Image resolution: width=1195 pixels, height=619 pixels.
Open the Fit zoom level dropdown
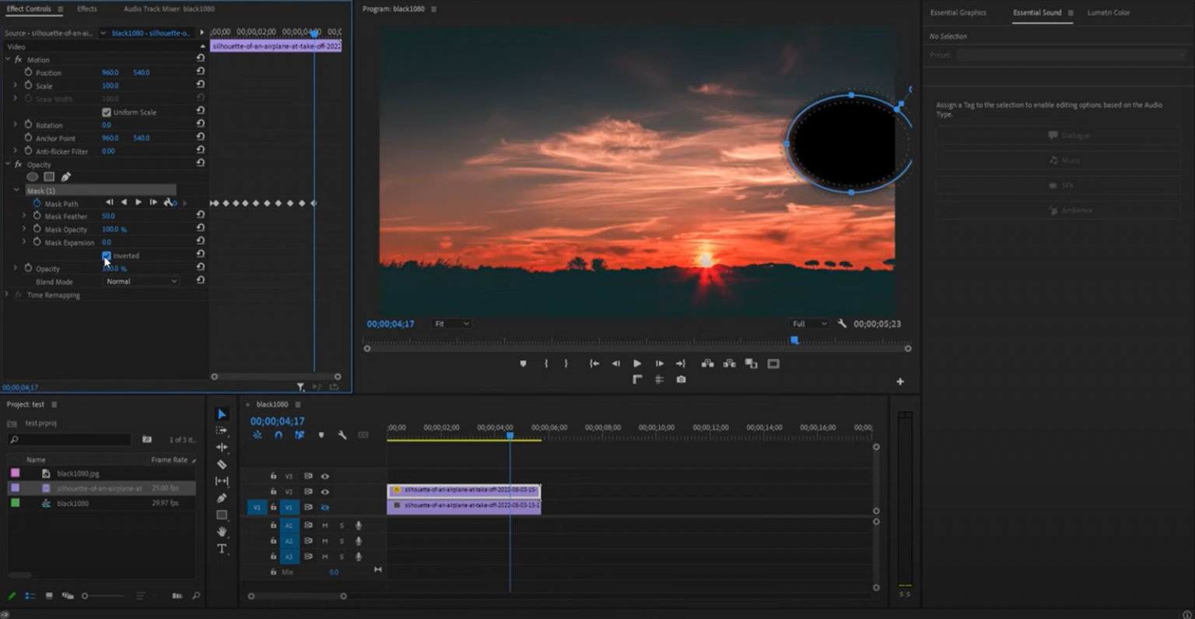coord(452,323)
